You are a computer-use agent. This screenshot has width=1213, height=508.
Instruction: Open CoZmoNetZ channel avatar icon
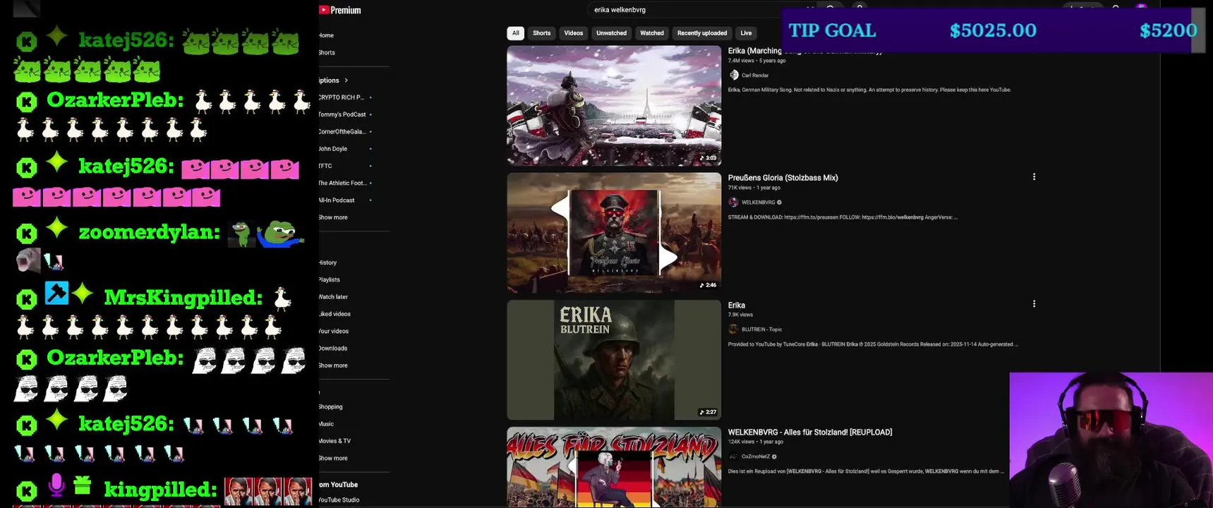[x=733, y=456]
